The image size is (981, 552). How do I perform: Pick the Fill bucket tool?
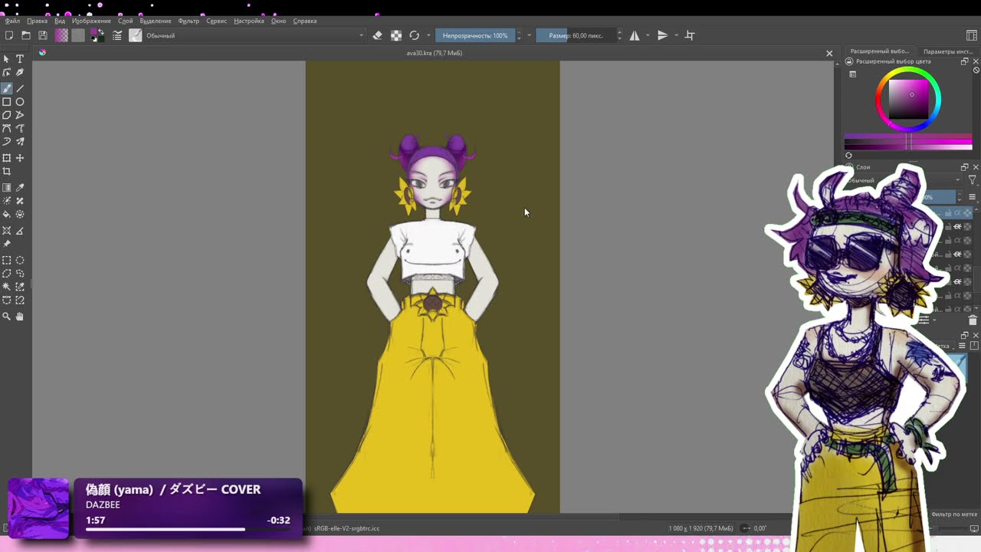pyautogui.click(x=7, y=215)
